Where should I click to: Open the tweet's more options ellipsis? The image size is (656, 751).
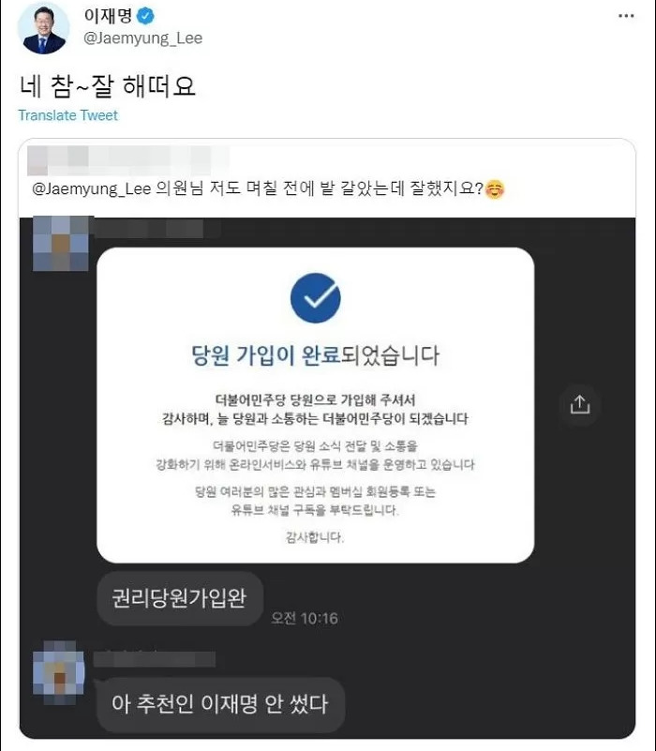tap(626, 16)
